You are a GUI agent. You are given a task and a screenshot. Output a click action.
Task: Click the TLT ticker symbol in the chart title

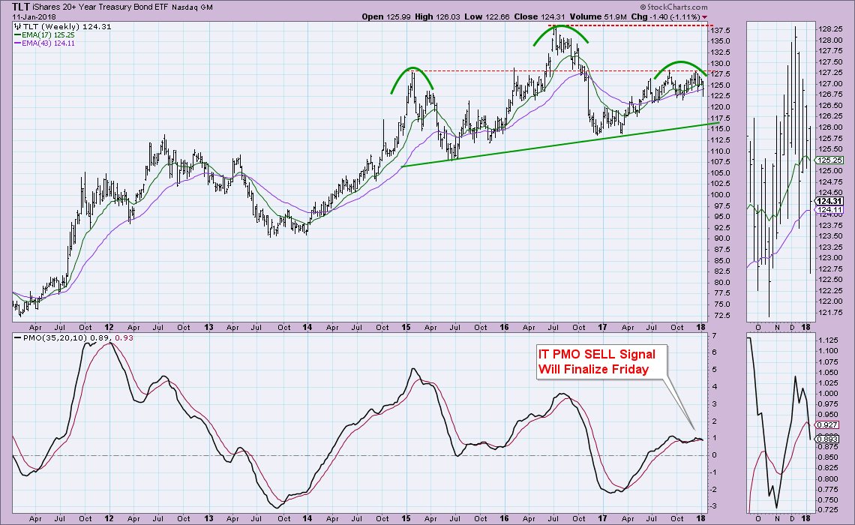[21, 7]
